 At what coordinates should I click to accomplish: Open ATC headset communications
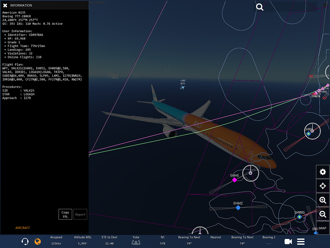pyautogui.click(x=25, y=241)
